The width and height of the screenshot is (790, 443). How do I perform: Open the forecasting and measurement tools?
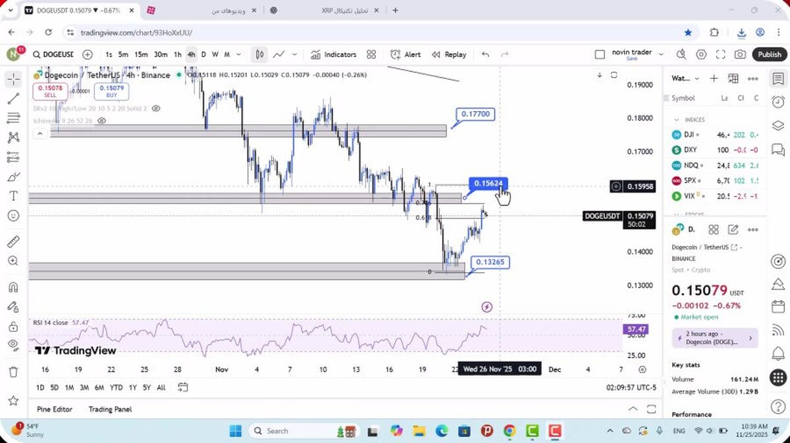(x=13, y=157)
